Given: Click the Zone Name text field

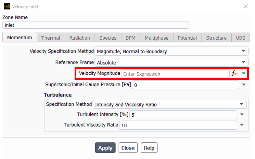Looking at the screenshot, I should click(x=95, y=25).
